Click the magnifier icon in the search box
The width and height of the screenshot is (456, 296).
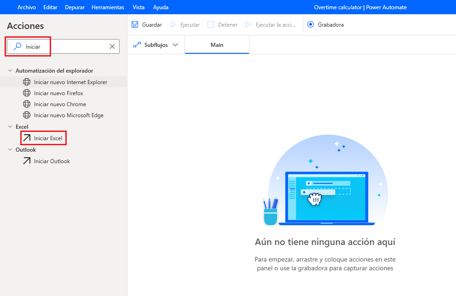[18, 46]
